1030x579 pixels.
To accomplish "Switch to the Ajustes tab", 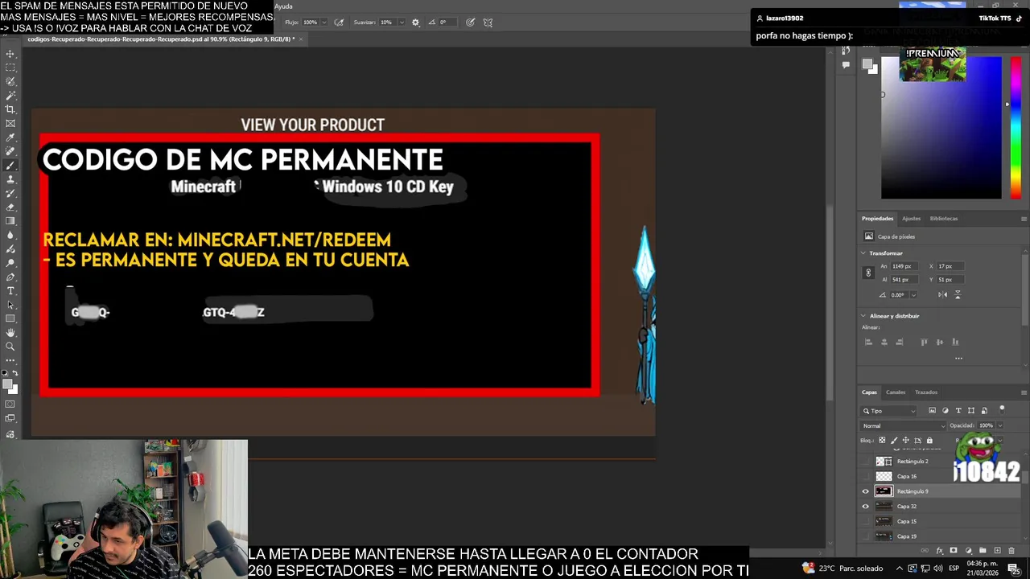I will pos(911,219).
